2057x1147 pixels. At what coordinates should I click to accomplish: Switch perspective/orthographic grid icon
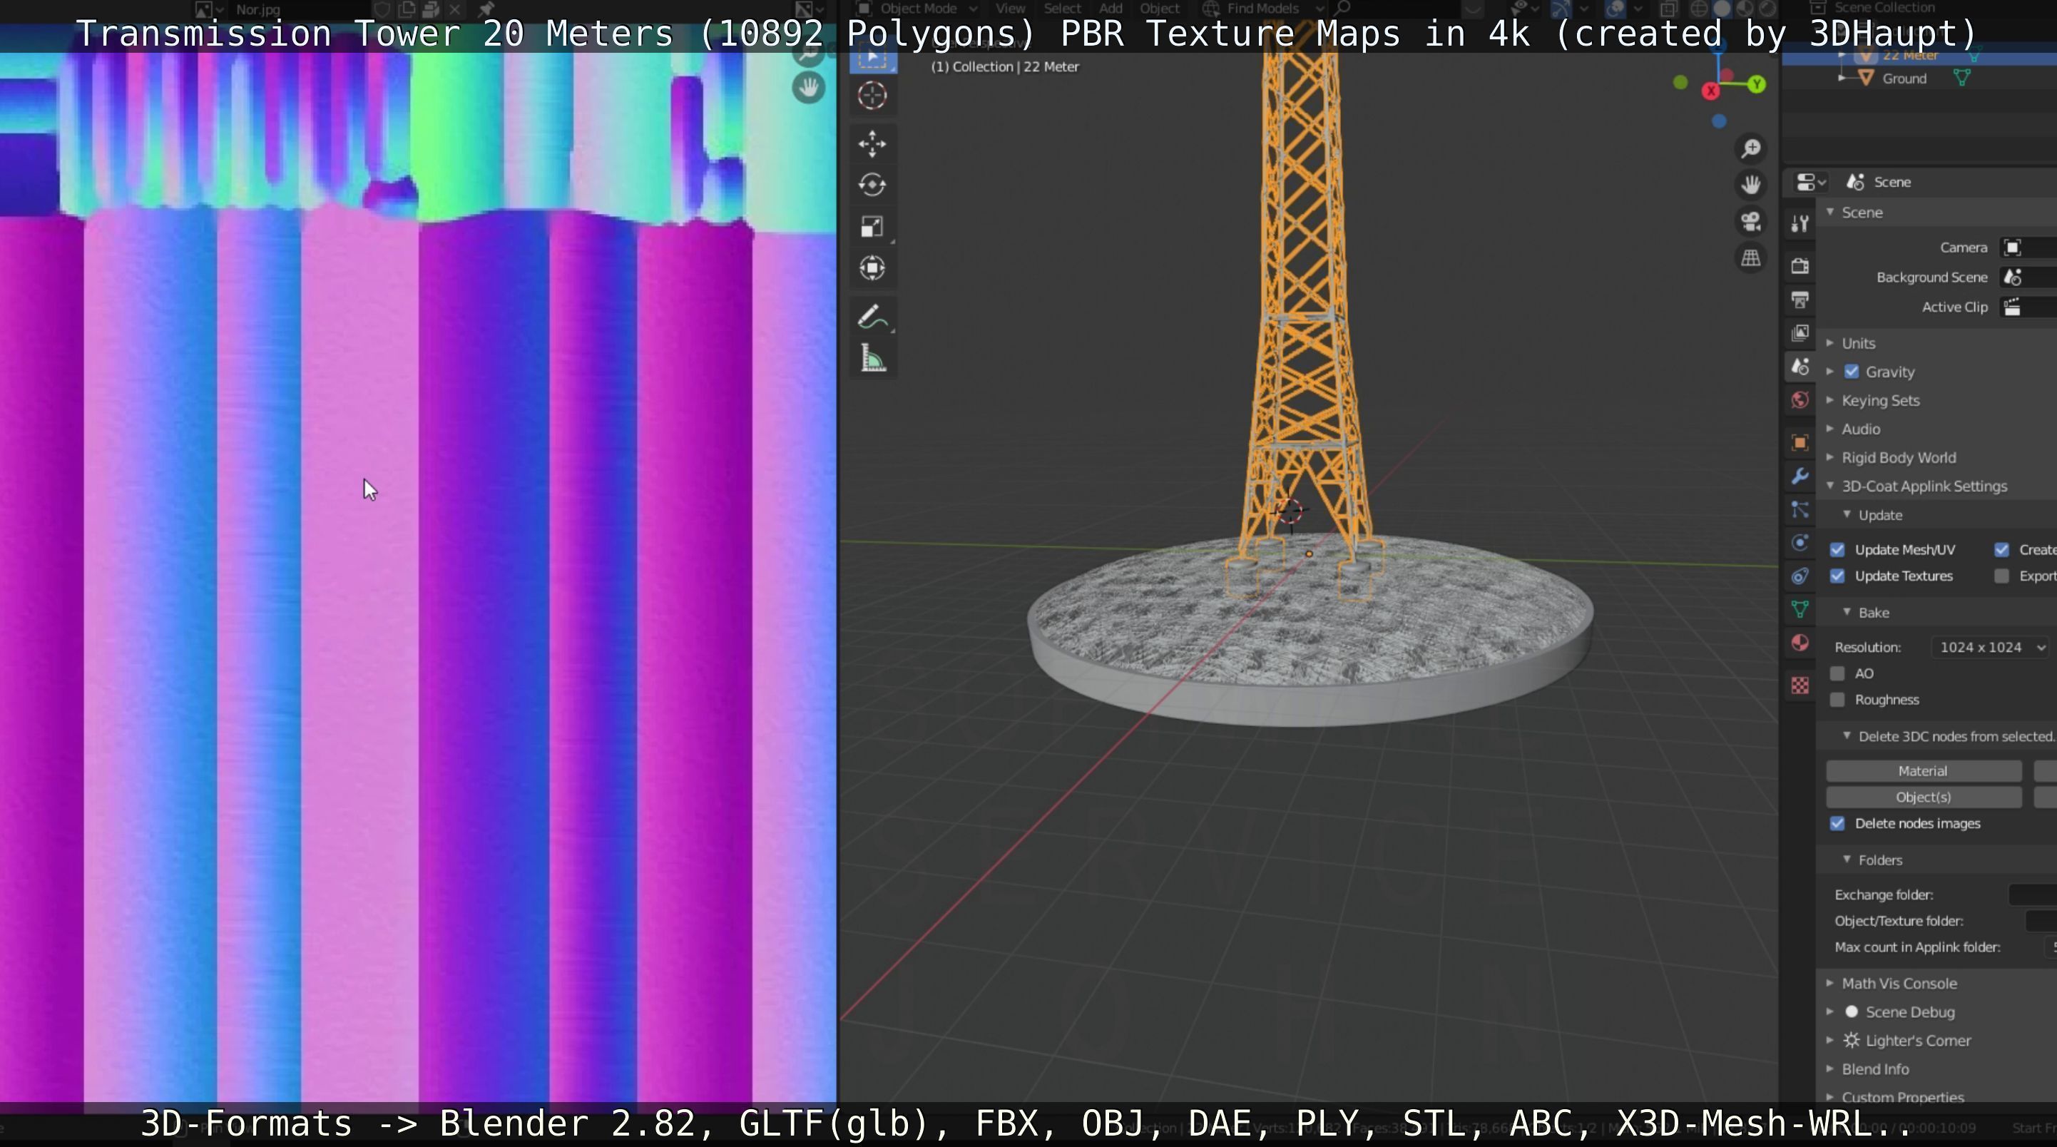point(1750,258)
